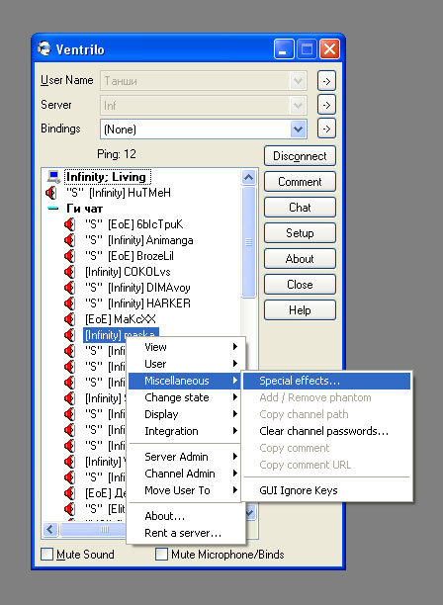Screen dimensions: 443x605
Task: Open the Server Admin submenu
Action: pyautogui.click(x=186, y=457)
